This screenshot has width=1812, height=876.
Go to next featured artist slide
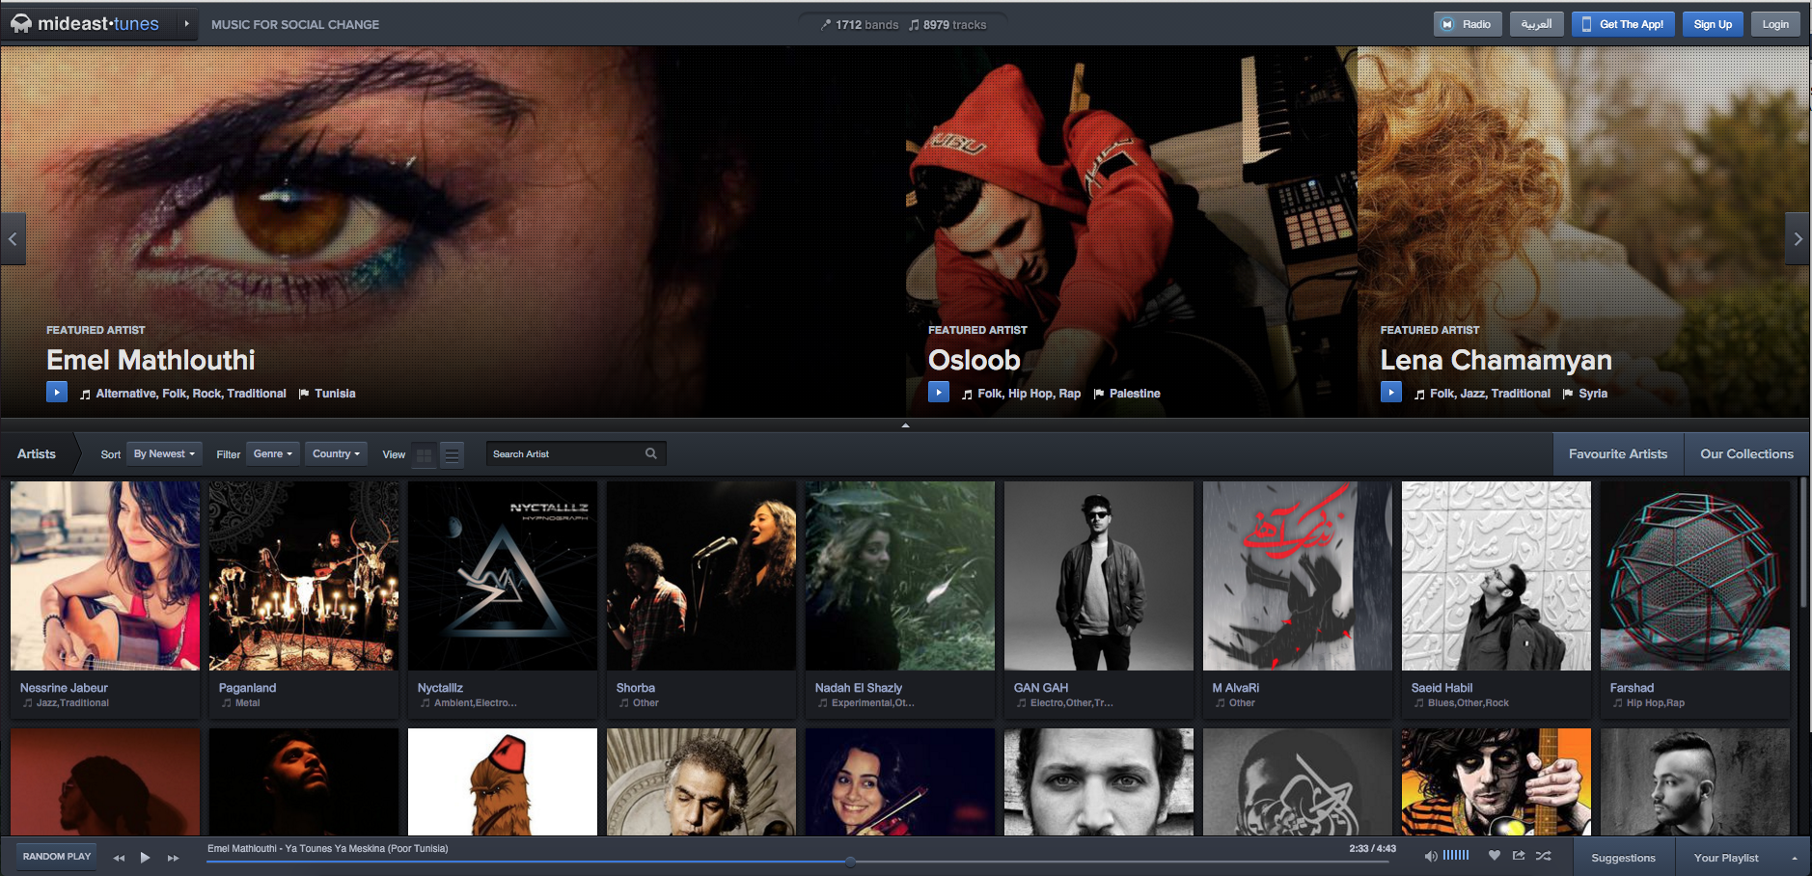(1798, 238)
